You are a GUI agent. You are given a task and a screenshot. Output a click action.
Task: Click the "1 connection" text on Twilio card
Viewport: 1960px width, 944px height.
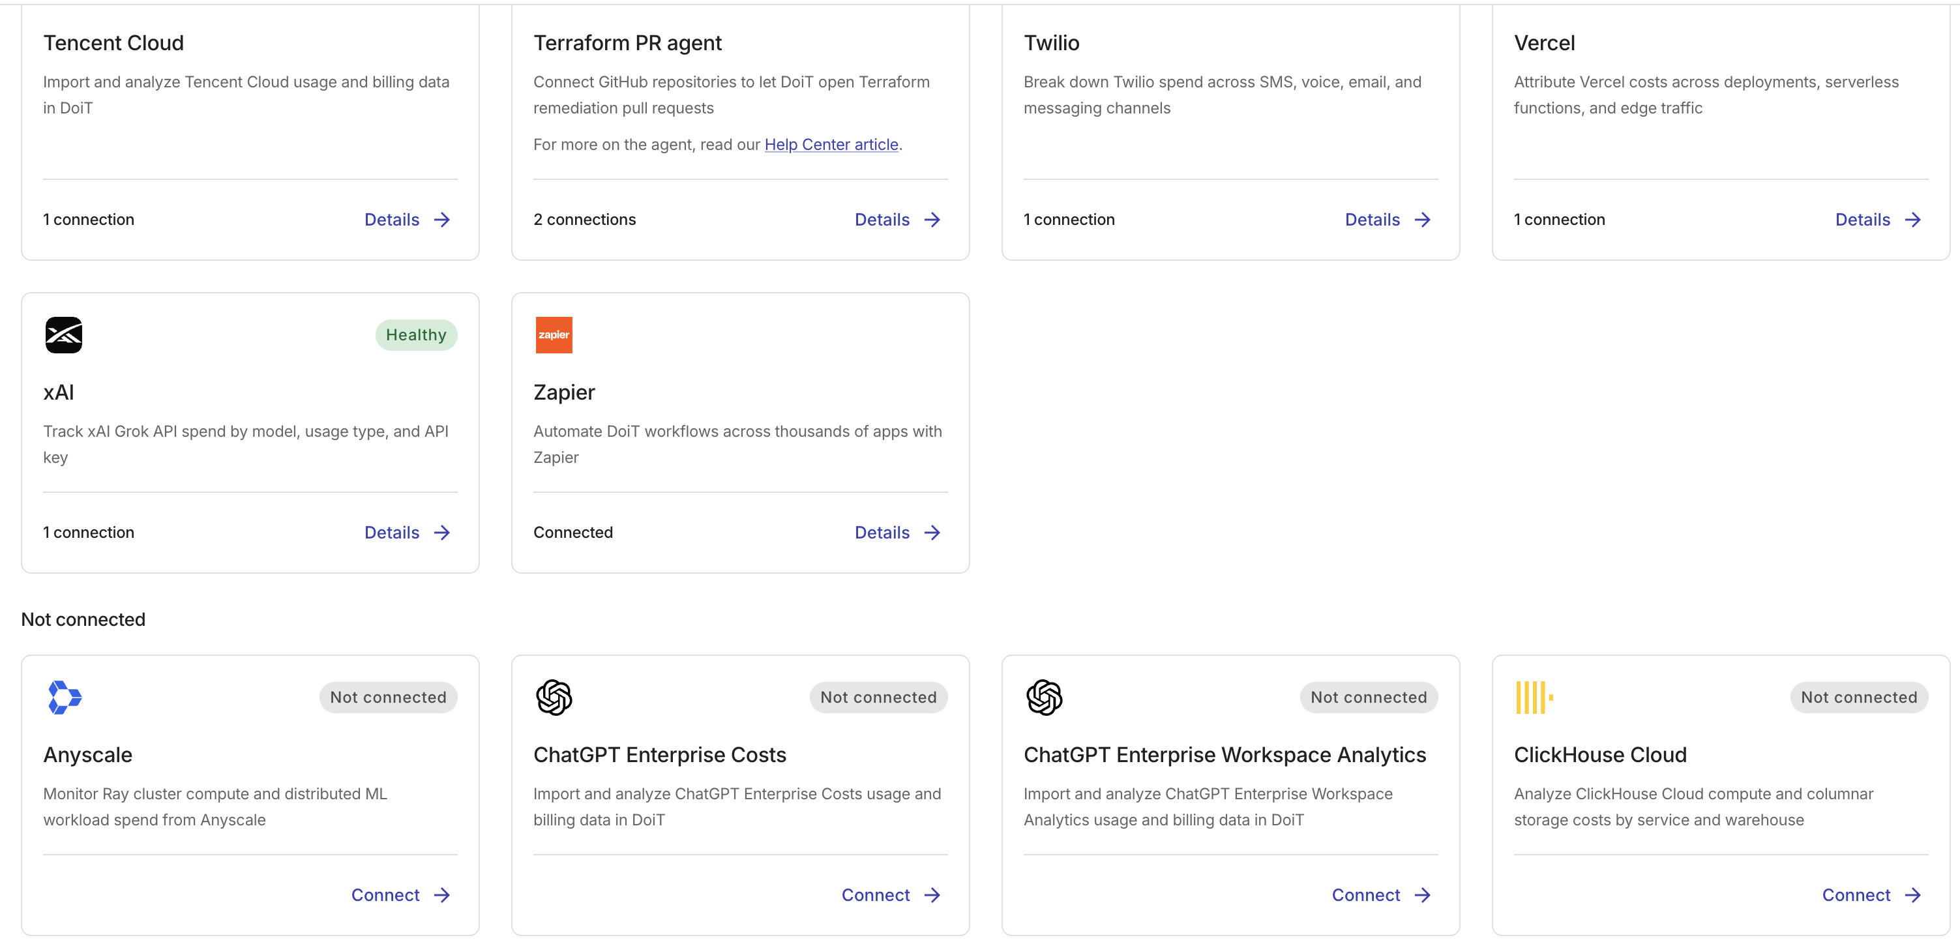coord(1069,220)
